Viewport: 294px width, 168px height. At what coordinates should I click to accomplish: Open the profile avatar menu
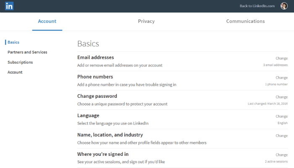click(284, 6)
